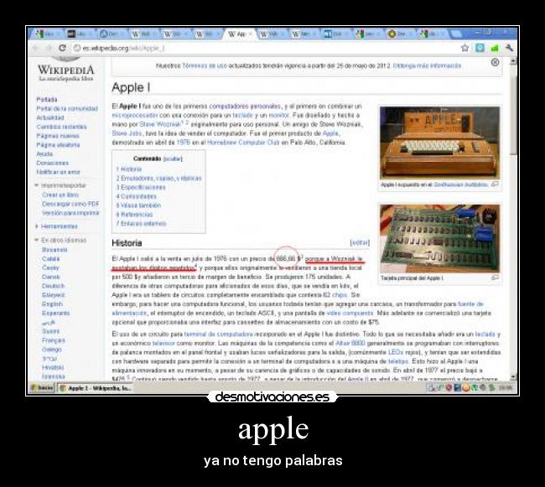Jump to contents entry 3 Especificaciones
This screenshot has height=487, width=545.
pyautogui.click(x=141, y=187)
